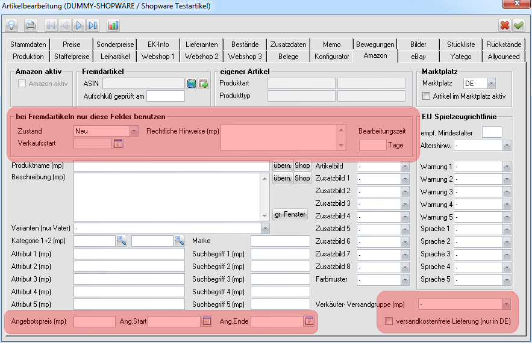Click übern. button beside Produktname

coord(283,165)
